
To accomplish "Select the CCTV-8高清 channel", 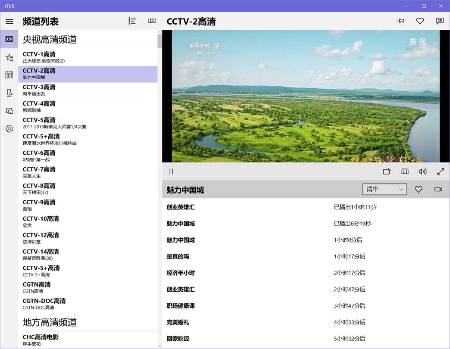I will 88,189.
